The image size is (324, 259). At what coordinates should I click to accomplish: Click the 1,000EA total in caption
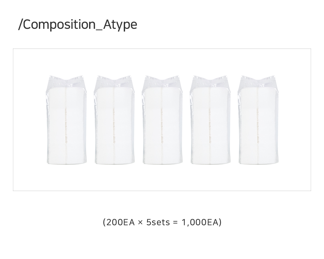tap(200, 222)
